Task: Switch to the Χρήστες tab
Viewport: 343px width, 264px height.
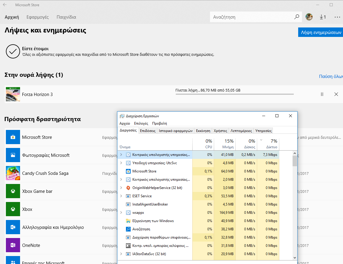Action: pos(220,131)
